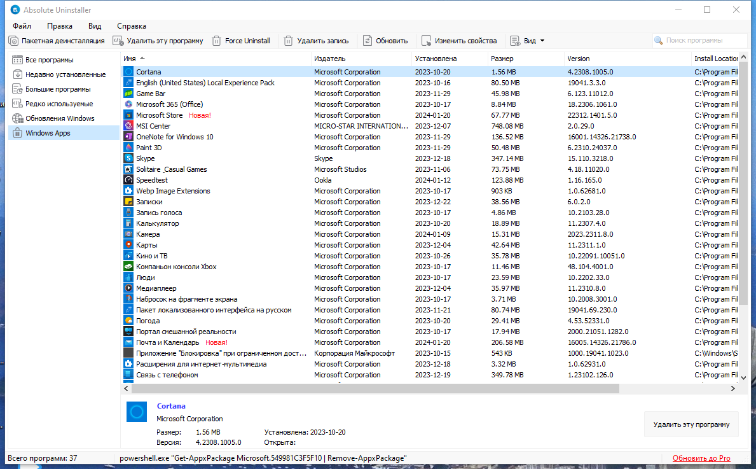Follow the Обновить до Pro link

[701, 458]
